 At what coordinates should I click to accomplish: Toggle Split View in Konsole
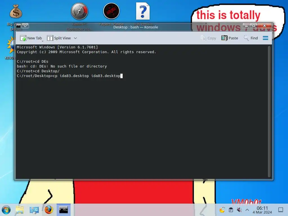[59, 38]
